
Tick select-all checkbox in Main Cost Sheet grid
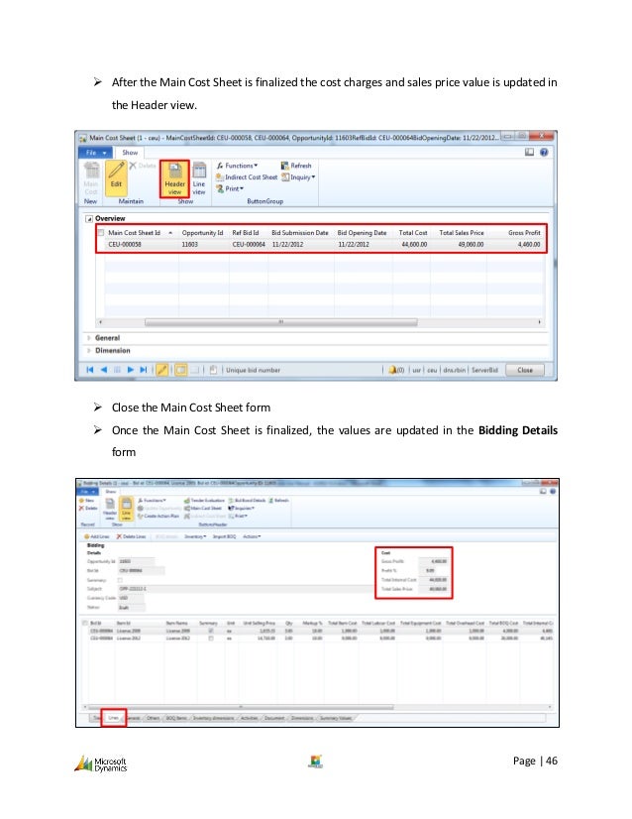point(101,232)
